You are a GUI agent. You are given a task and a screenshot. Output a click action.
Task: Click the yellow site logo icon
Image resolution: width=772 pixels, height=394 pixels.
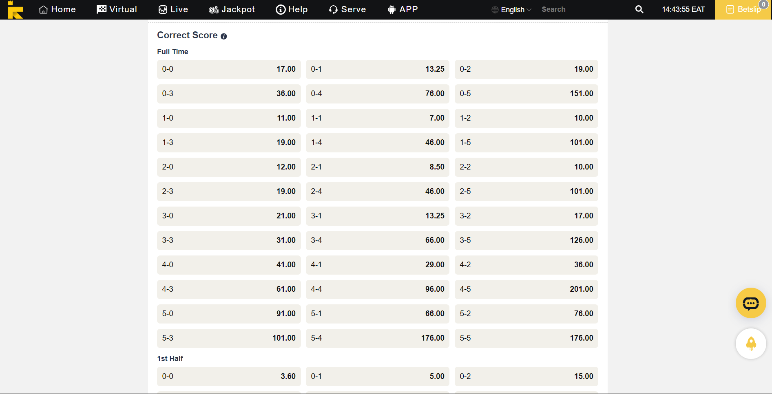[x=15, y=9]
